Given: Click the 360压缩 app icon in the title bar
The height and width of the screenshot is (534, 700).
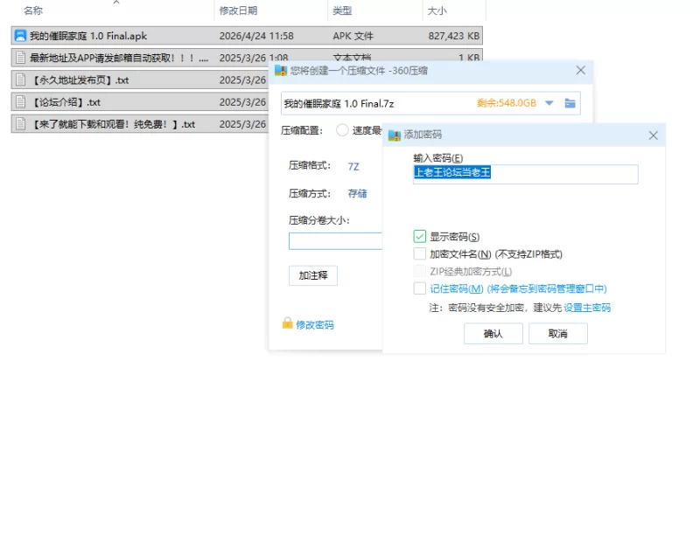Looking at the screenshot, I should click(x=280, y=71).
